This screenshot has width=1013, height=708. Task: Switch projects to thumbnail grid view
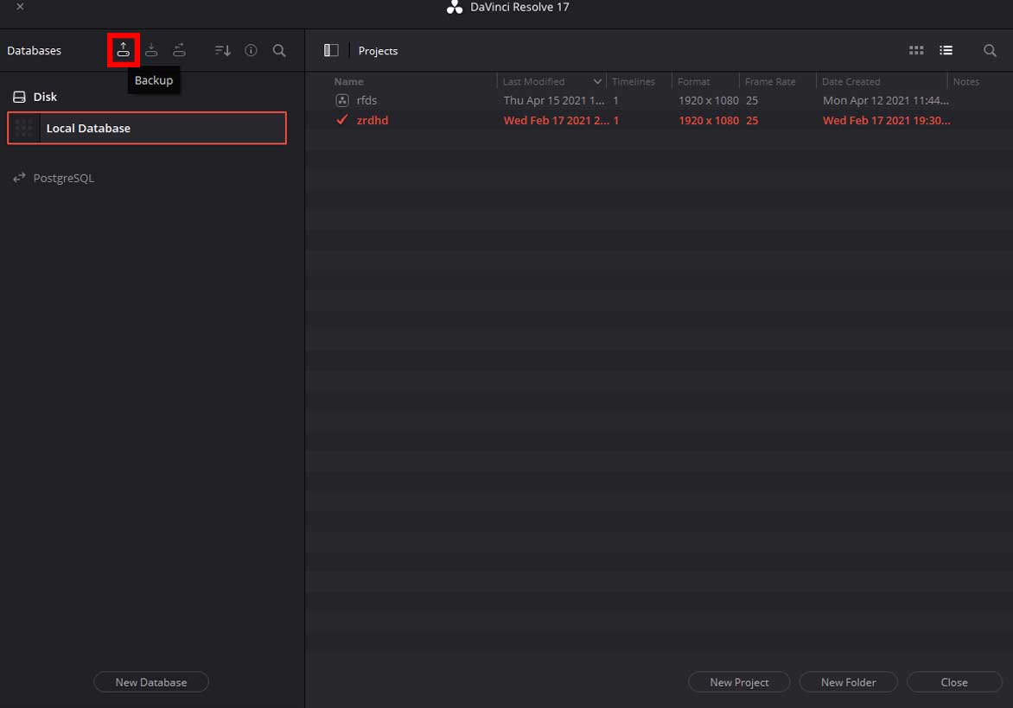[x=916, y=51]
